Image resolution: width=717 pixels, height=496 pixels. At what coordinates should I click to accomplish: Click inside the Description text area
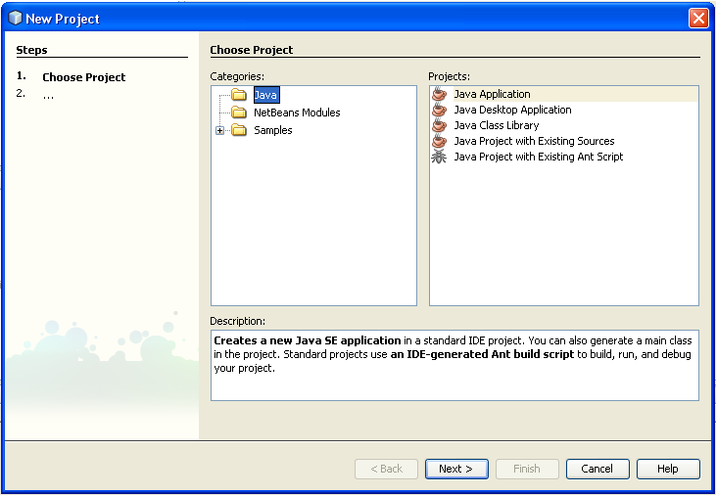pyautogui.click(x=454, y=365)
